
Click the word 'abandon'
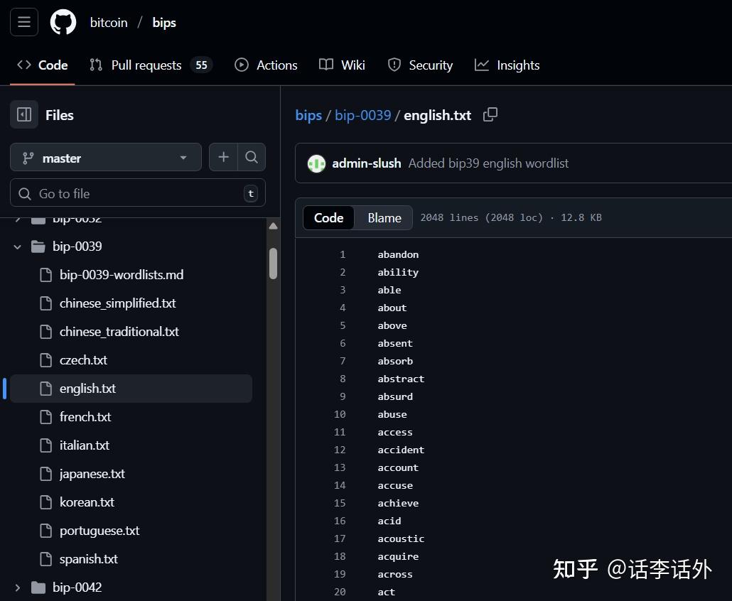[398, 255]
